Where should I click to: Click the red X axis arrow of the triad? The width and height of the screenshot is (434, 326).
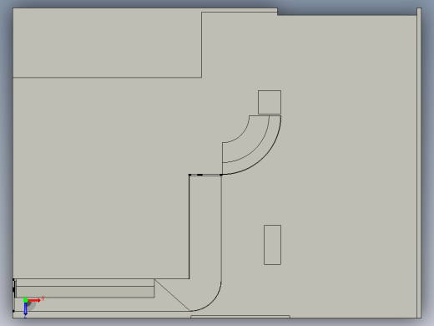tap(35, 300)
